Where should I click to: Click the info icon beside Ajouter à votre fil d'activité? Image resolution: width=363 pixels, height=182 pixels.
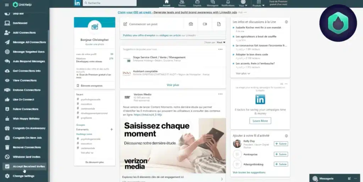pos(286,136)
